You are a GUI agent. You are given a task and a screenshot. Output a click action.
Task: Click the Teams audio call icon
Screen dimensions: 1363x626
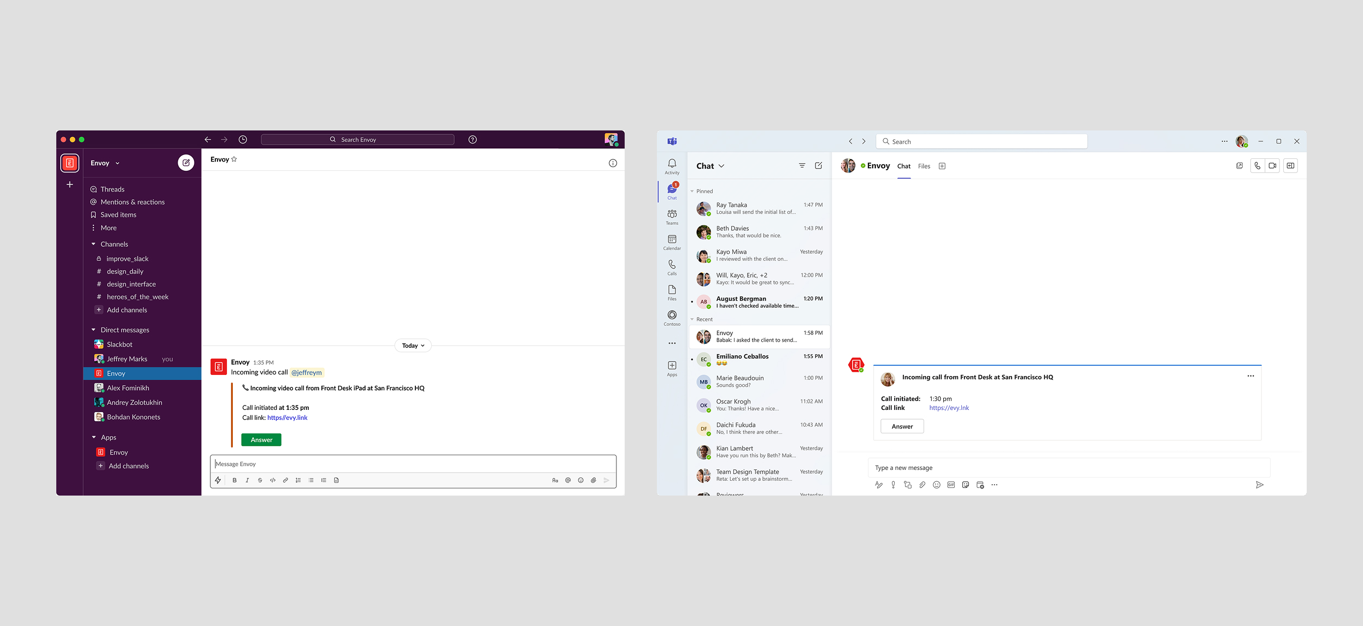(x=1258, y=166)
